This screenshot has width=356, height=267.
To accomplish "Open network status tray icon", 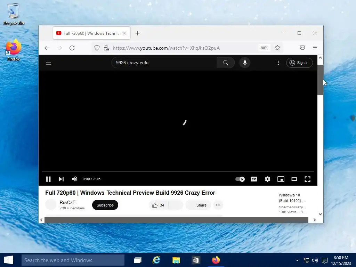I will click(x=307, y=260).
